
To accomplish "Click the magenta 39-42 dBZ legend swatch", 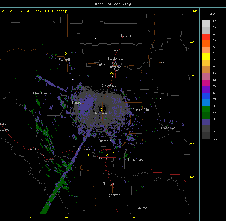I will 206,83.
